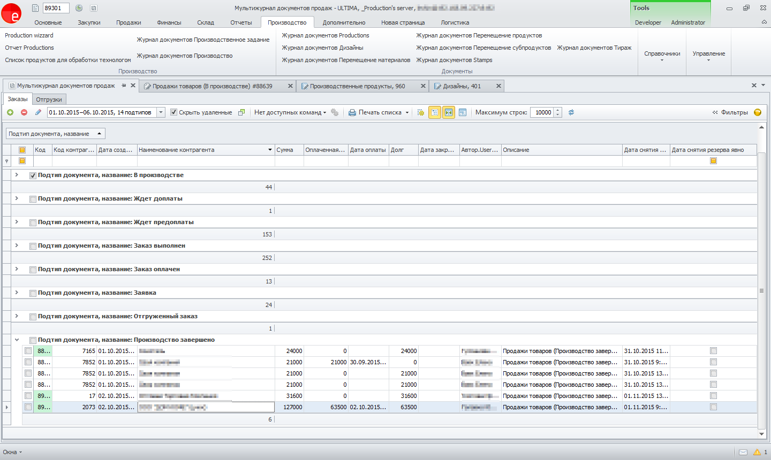The width and height of the screenshot is (771, 460).
Task: Click the Фильтры button
Action: (730, 112)
